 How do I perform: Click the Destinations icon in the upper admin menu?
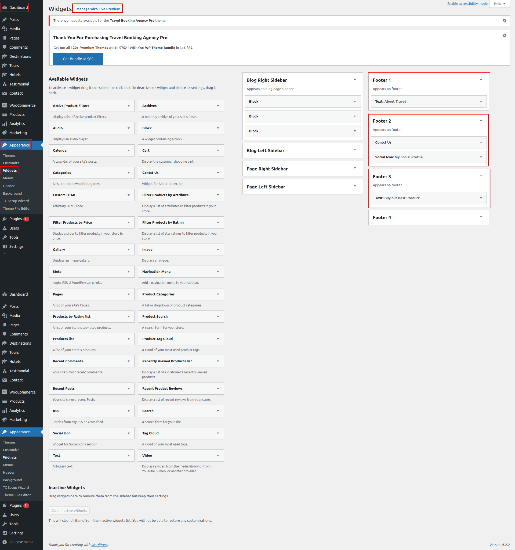(x=4, y=56)
